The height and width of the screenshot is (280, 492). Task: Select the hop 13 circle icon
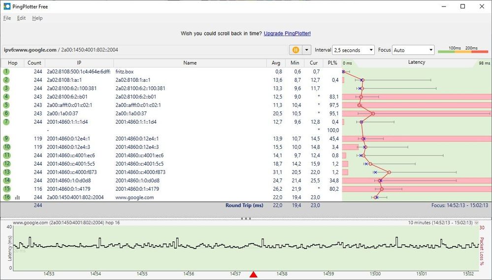point(6,172)
